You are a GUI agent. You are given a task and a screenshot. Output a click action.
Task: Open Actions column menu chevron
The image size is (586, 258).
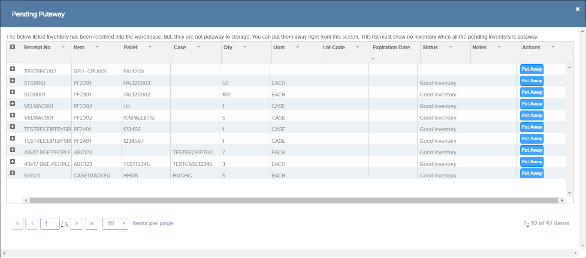tap(553, 47)
